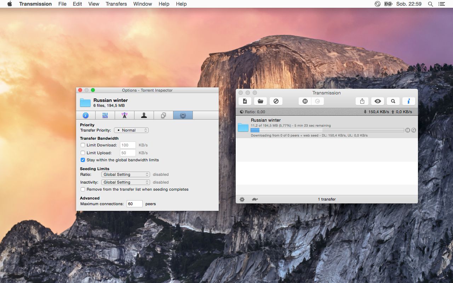The height and width of the screenshot is (283, 453).
Task: Check Remove from transfer list when seeding completes
Action: (83, 189)
